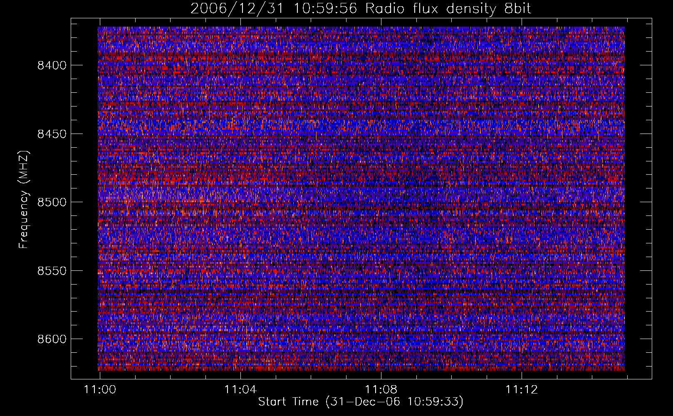
Task: Click the 11:12 time tick label
Action: (x=522, y=390)
